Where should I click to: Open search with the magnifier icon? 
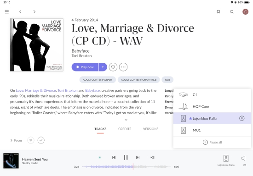232,12
